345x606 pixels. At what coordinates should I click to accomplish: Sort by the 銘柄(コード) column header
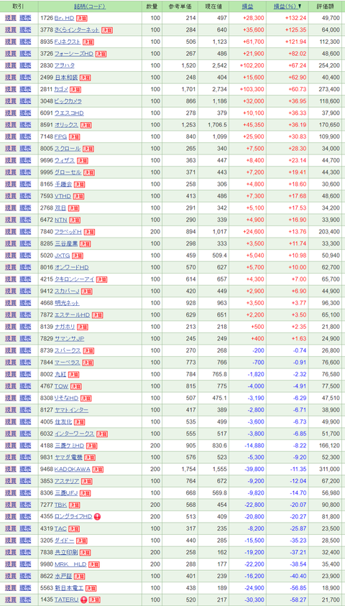90,6
